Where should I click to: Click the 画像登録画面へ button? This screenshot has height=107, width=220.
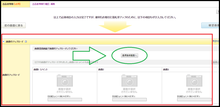[130, 55]
